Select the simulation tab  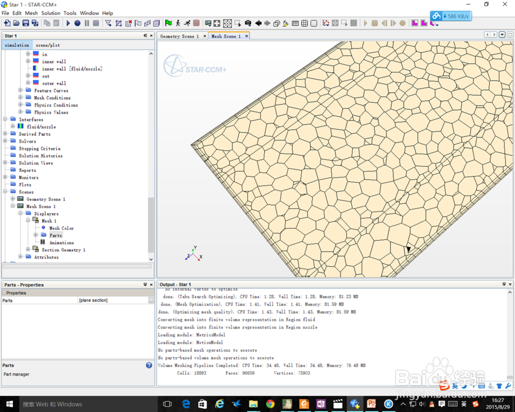tap(17, 45)
